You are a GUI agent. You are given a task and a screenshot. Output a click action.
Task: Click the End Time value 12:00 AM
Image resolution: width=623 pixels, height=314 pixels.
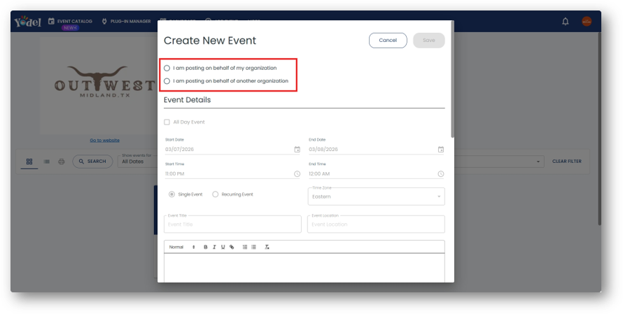tap(319, 174)
